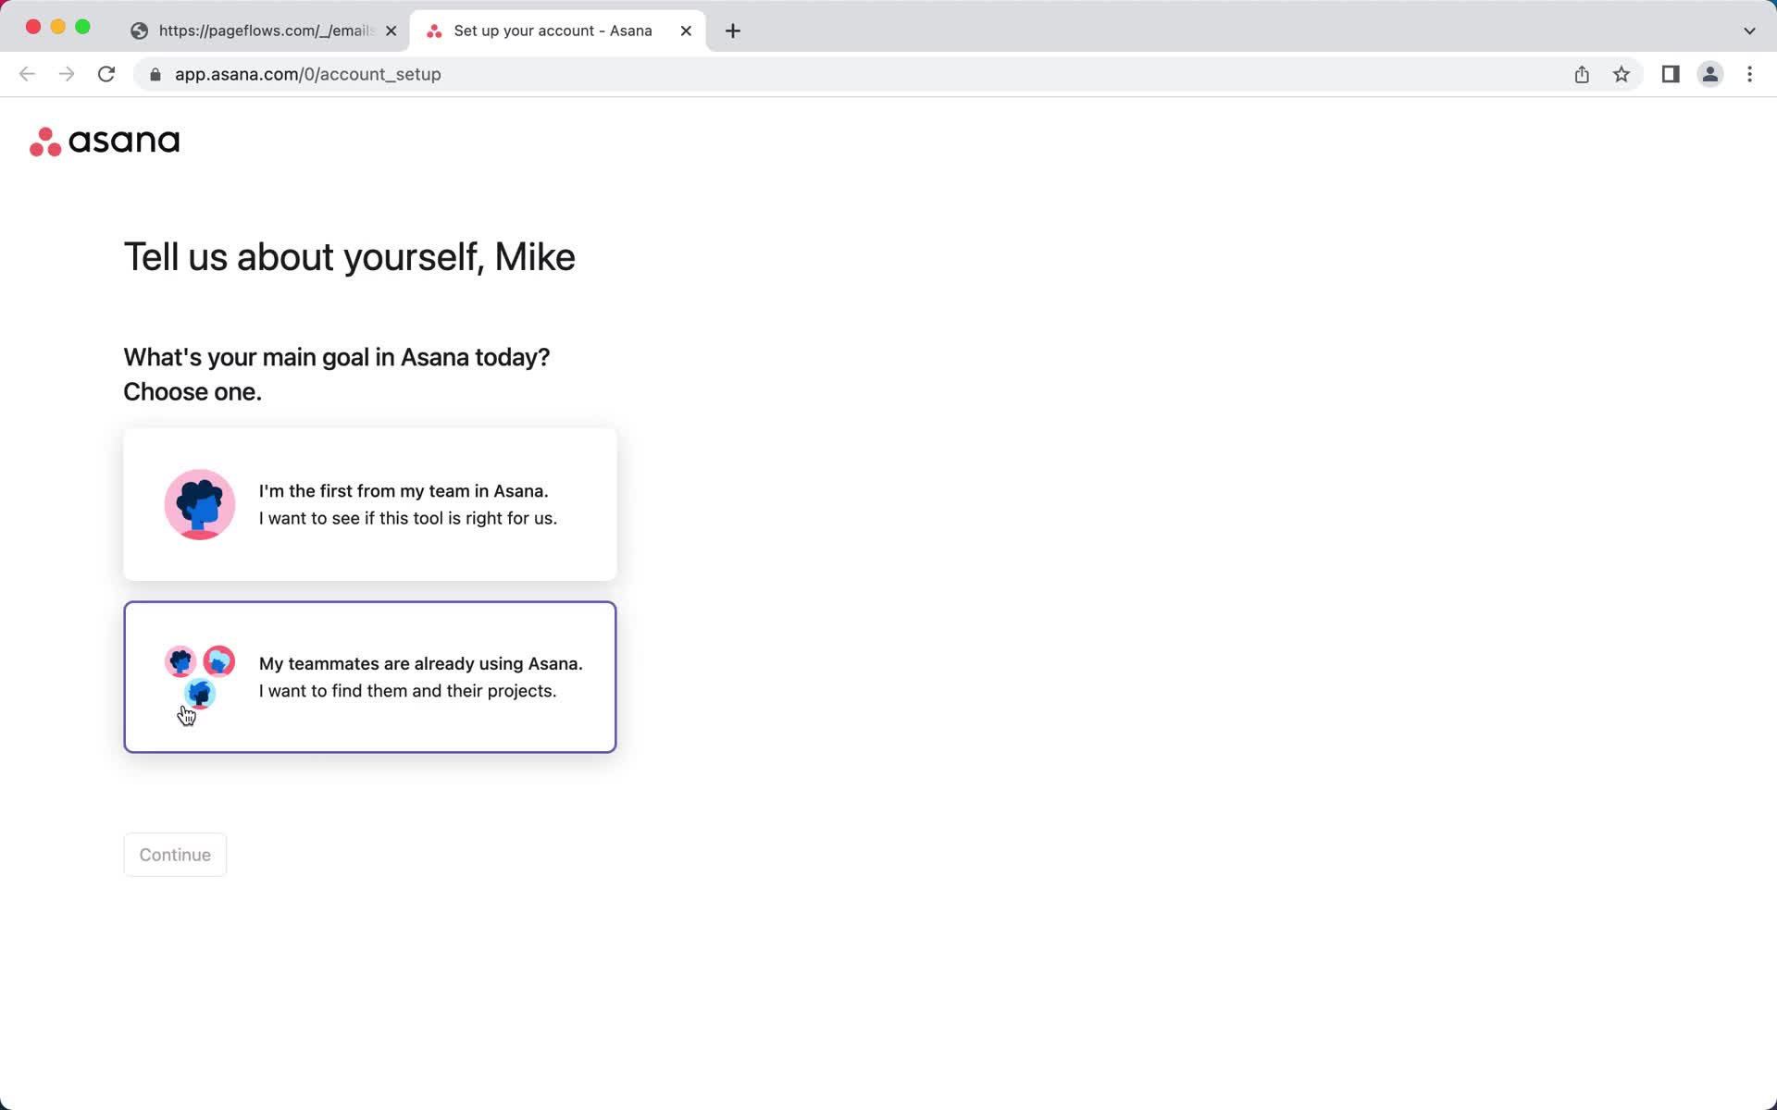Select the first from my team option card

coord(370,504)
